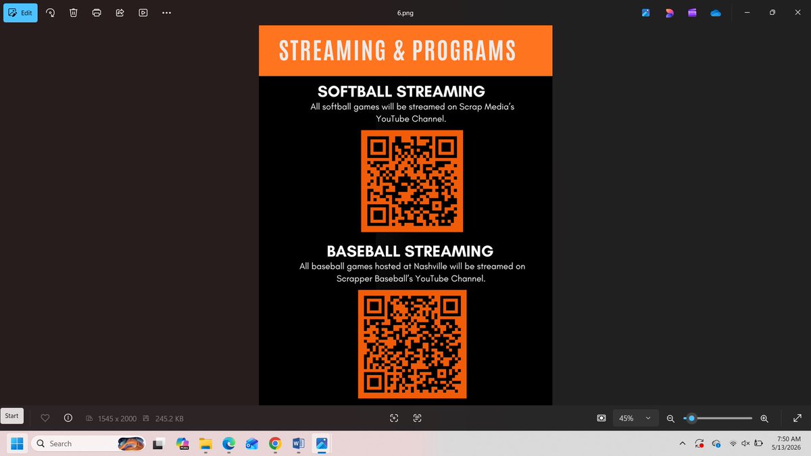This screenshot has height=456, width=811.
Task: Print the image
Action: point(97,12)
